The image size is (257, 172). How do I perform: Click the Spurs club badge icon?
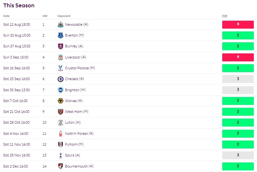(60, 155)
